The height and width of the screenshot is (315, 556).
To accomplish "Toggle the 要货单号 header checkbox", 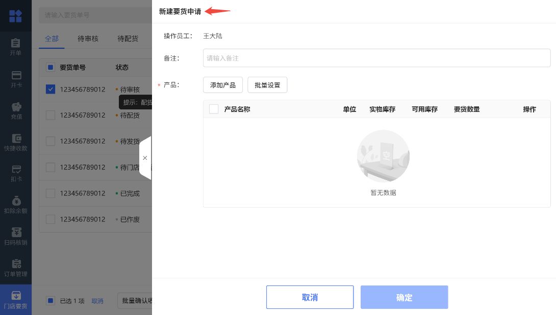I will (x=50, y=67).
